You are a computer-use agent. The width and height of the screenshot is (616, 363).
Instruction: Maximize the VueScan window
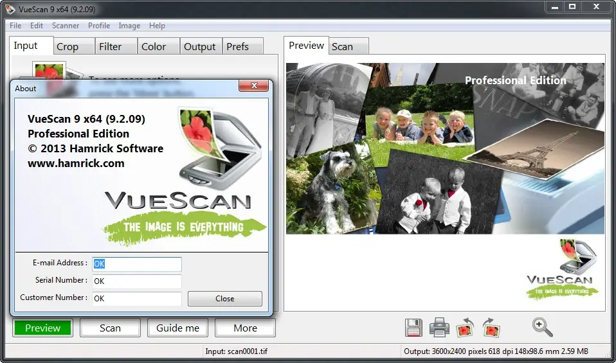[x=572, y=6]
